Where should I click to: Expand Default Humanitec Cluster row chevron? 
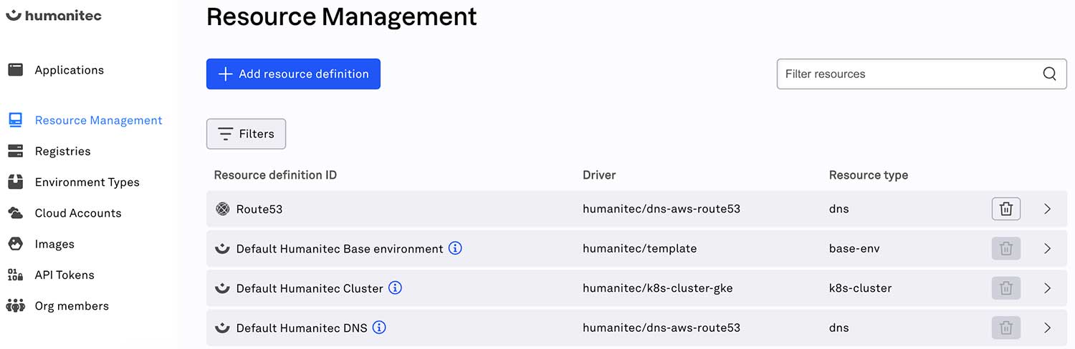1047,288
